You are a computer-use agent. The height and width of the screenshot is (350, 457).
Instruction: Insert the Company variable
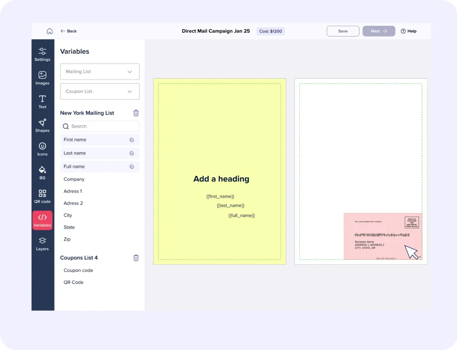[74, 179]
